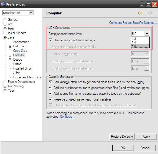Expand the Help tree node

pos(5,29)
